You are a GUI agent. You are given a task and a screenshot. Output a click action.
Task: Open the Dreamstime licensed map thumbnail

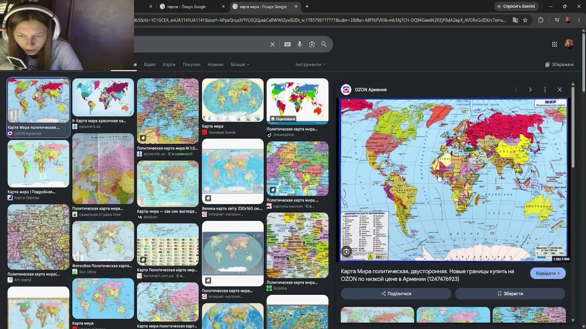tap(298, 101)
